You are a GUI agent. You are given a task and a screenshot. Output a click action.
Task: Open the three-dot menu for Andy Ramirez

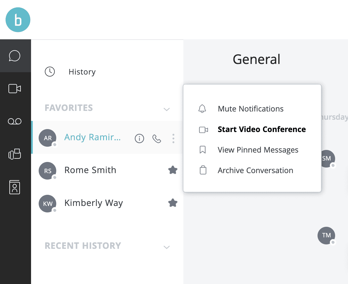tap(173, 138)
